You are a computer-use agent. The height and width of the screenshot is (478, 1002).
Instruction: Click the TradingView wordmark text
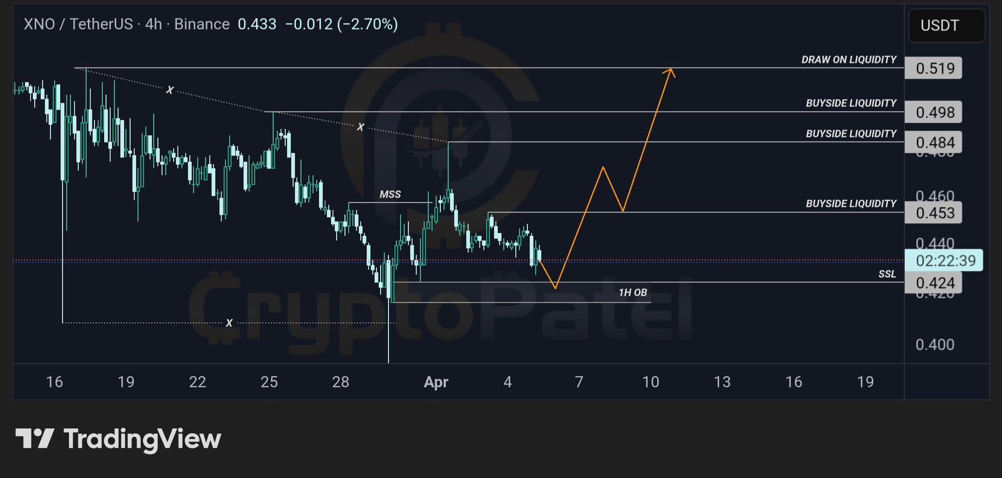[142, 439]
